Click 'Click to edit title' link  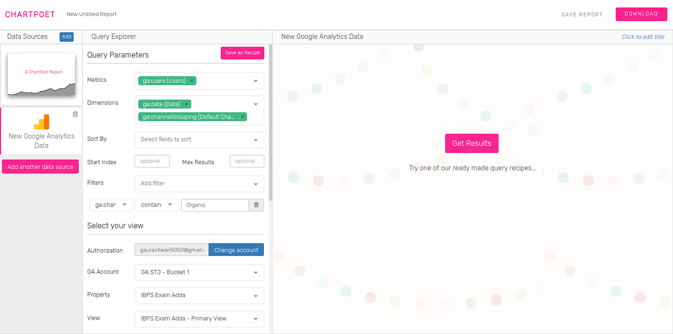click(643, 37)
